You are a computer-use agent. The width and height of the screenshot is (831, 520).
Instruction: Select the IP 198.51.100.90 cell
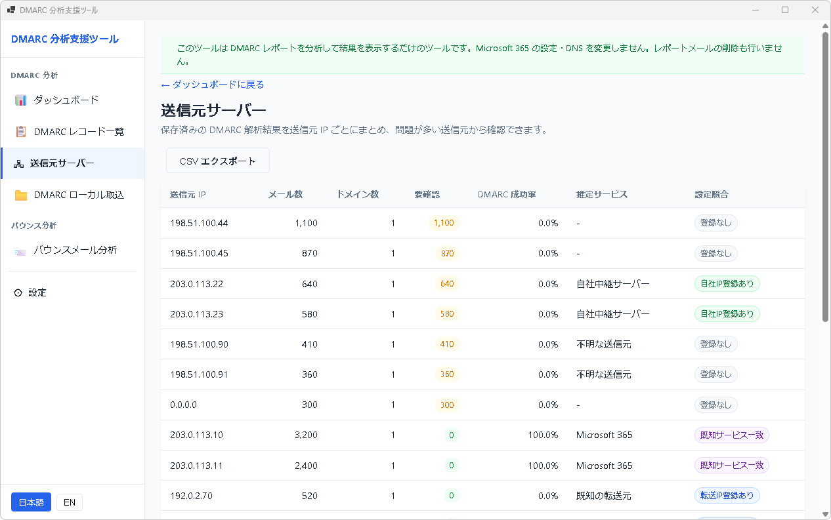point(199,344)
